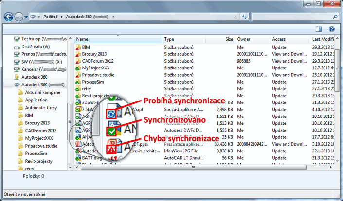
Task: Click the file list scroll down arrow
Action: pos(337,161)
